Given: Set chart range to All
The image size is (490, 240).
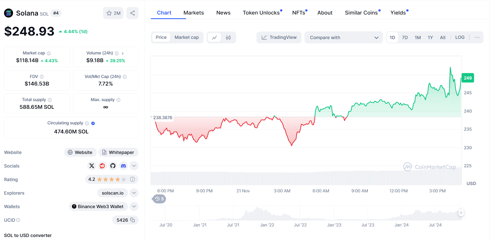Looking at the screenshot, I should (443, 37).
